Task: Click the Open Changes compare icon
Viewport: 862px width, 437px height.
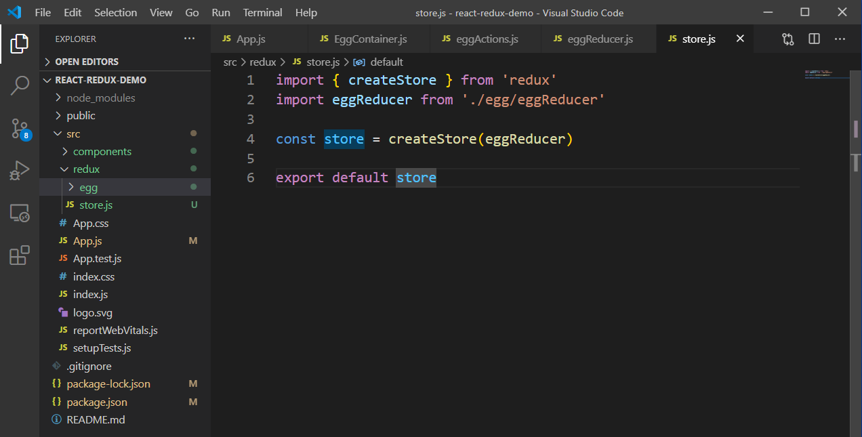Action: (x=787, y=39)
